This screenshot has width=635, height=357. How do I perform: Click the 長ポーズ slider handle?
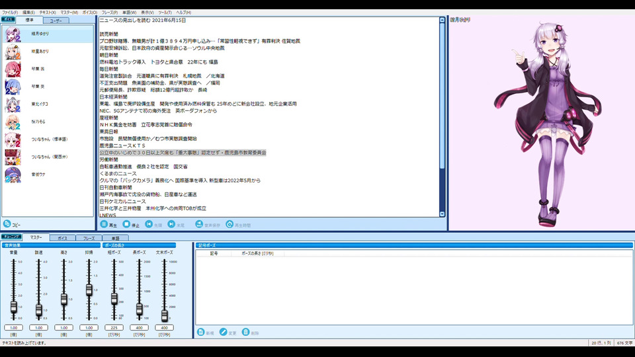tap(140, 309)
